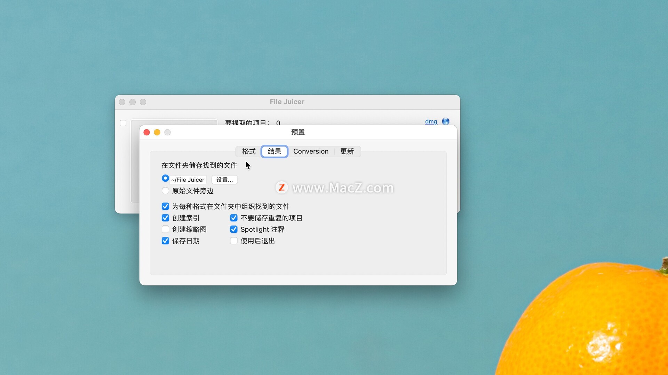668x375 pixels.
Task: Open the dmg link in File Juicer window
Action: coord(431,122)
